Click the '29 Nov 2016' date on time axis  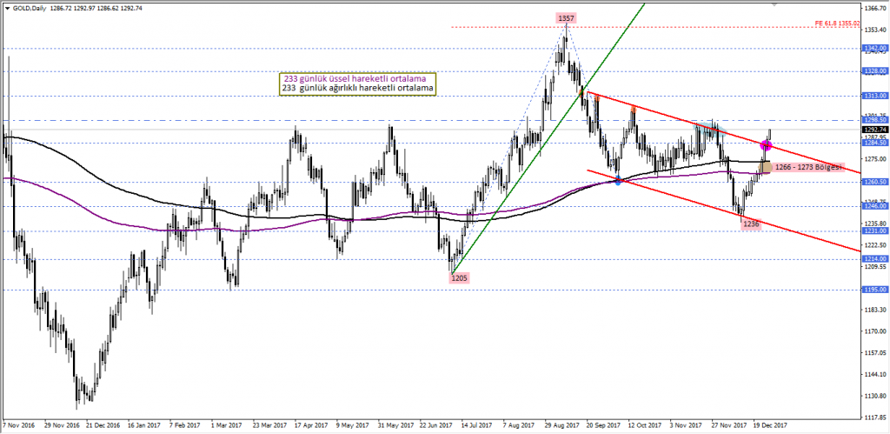point(62,425)
